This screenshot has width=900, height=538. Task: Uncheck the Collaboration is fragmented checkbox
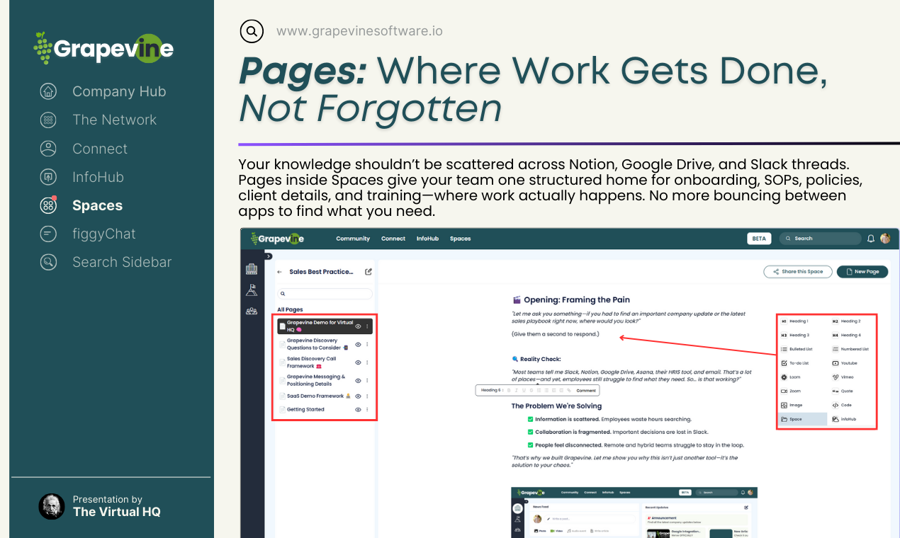530,432
